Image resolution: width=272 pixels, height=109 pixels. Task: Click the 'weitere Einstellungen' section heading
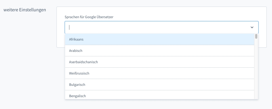(25, 10)
